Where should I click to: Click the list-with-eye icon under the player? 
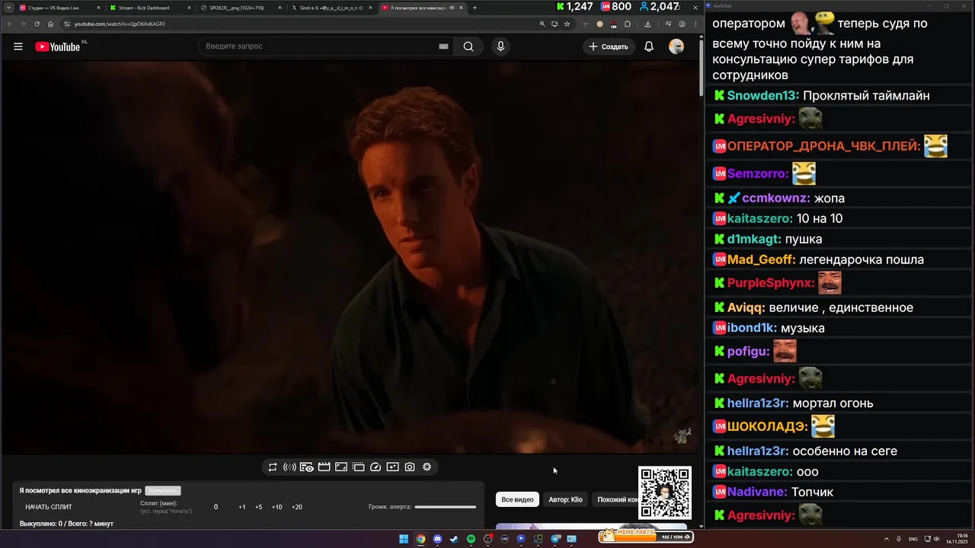point(306,467)
